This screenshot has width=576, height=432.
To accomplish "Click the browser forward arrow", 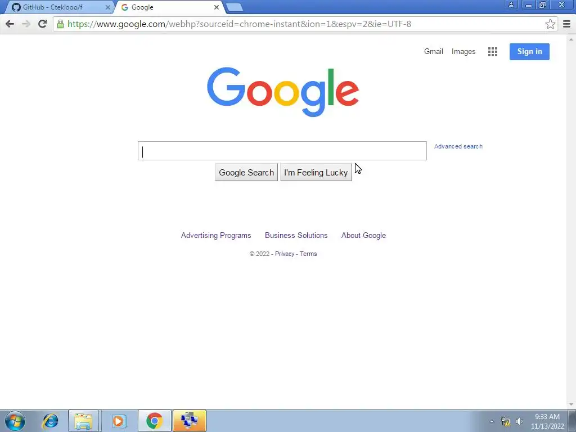I will [26, 24].
